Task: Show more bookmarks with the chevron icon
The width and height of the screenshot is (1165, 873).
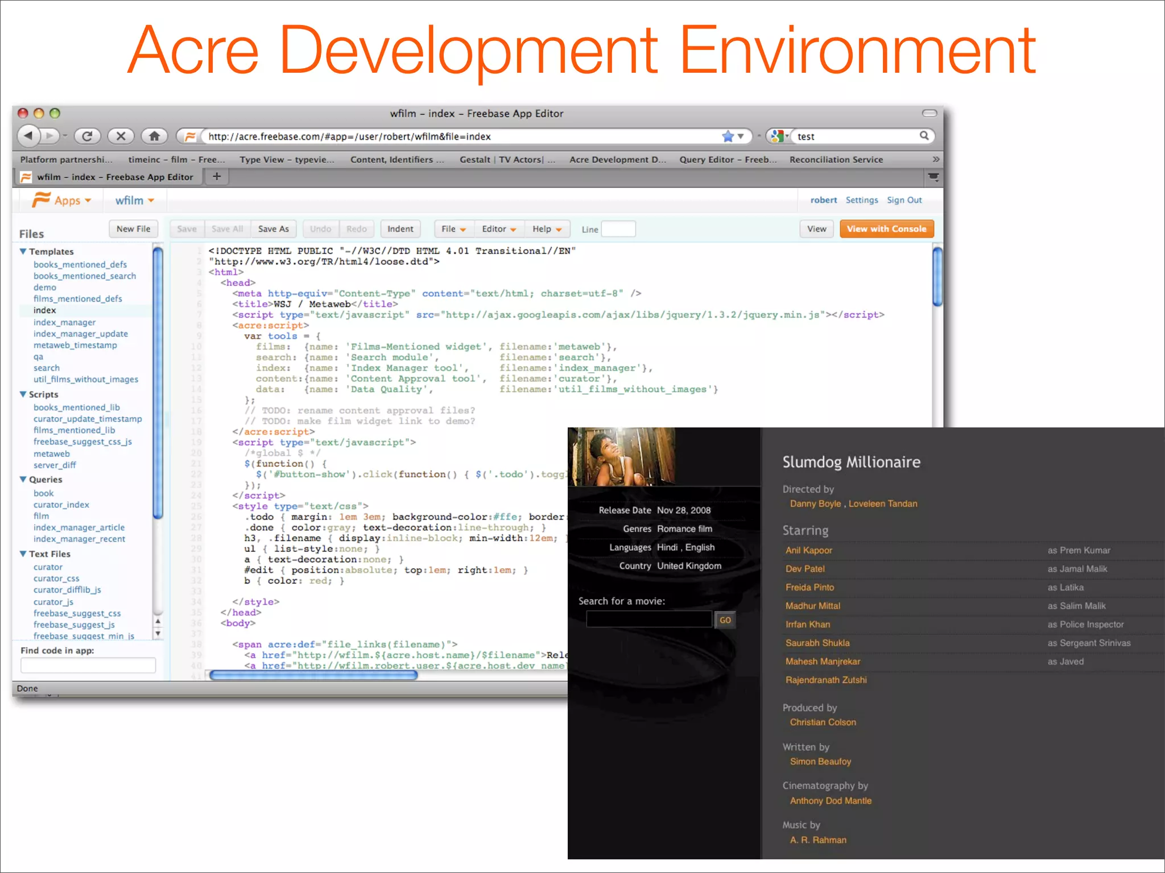Action: [936, 159]
